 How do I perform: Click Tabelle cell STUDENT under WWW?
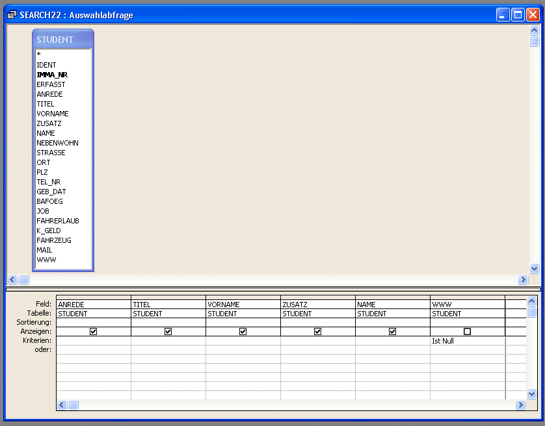pyautogui.click(x=468, y=314)
